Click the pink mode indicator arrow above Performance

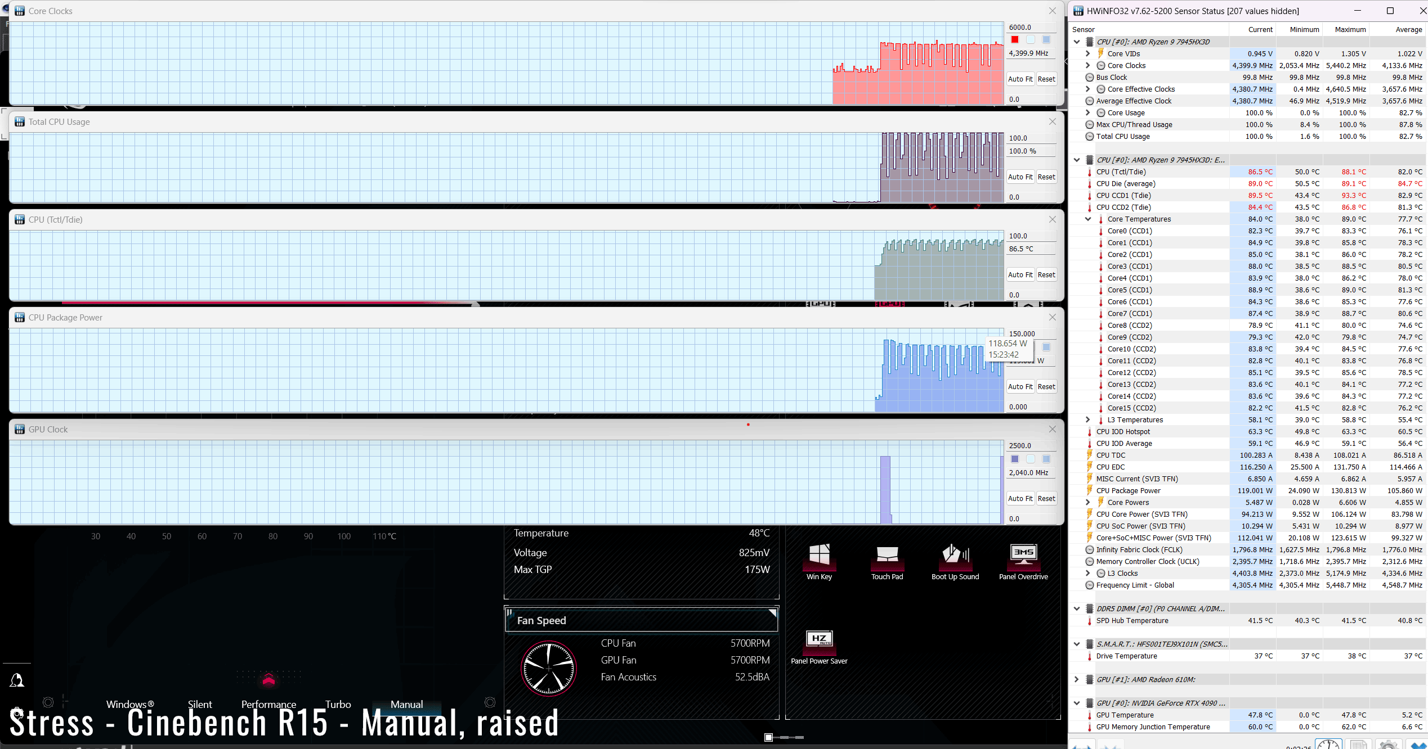(268, 680)
